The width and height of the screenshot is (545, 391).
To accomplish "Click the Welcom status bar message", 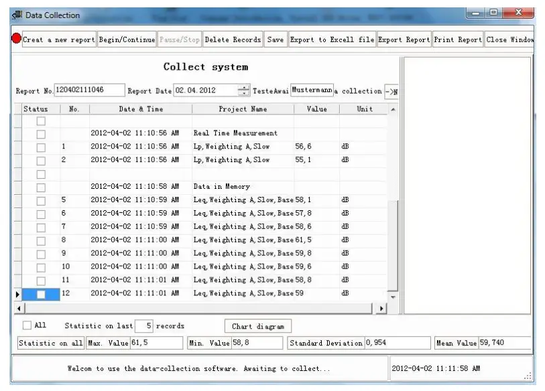I will (x=198, y=369).
